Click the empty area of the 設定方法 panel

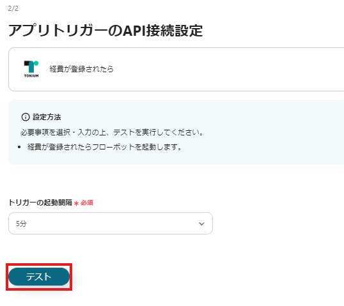coord(263,132)
